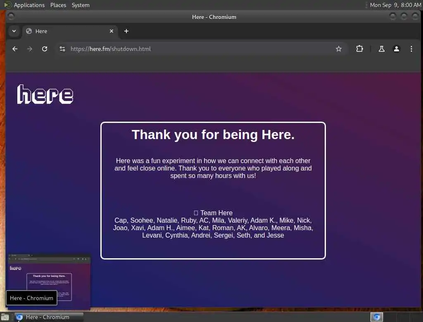Click the Applications menu logo icon
This screenshot has width=423, height=322.
click(7, 5)
